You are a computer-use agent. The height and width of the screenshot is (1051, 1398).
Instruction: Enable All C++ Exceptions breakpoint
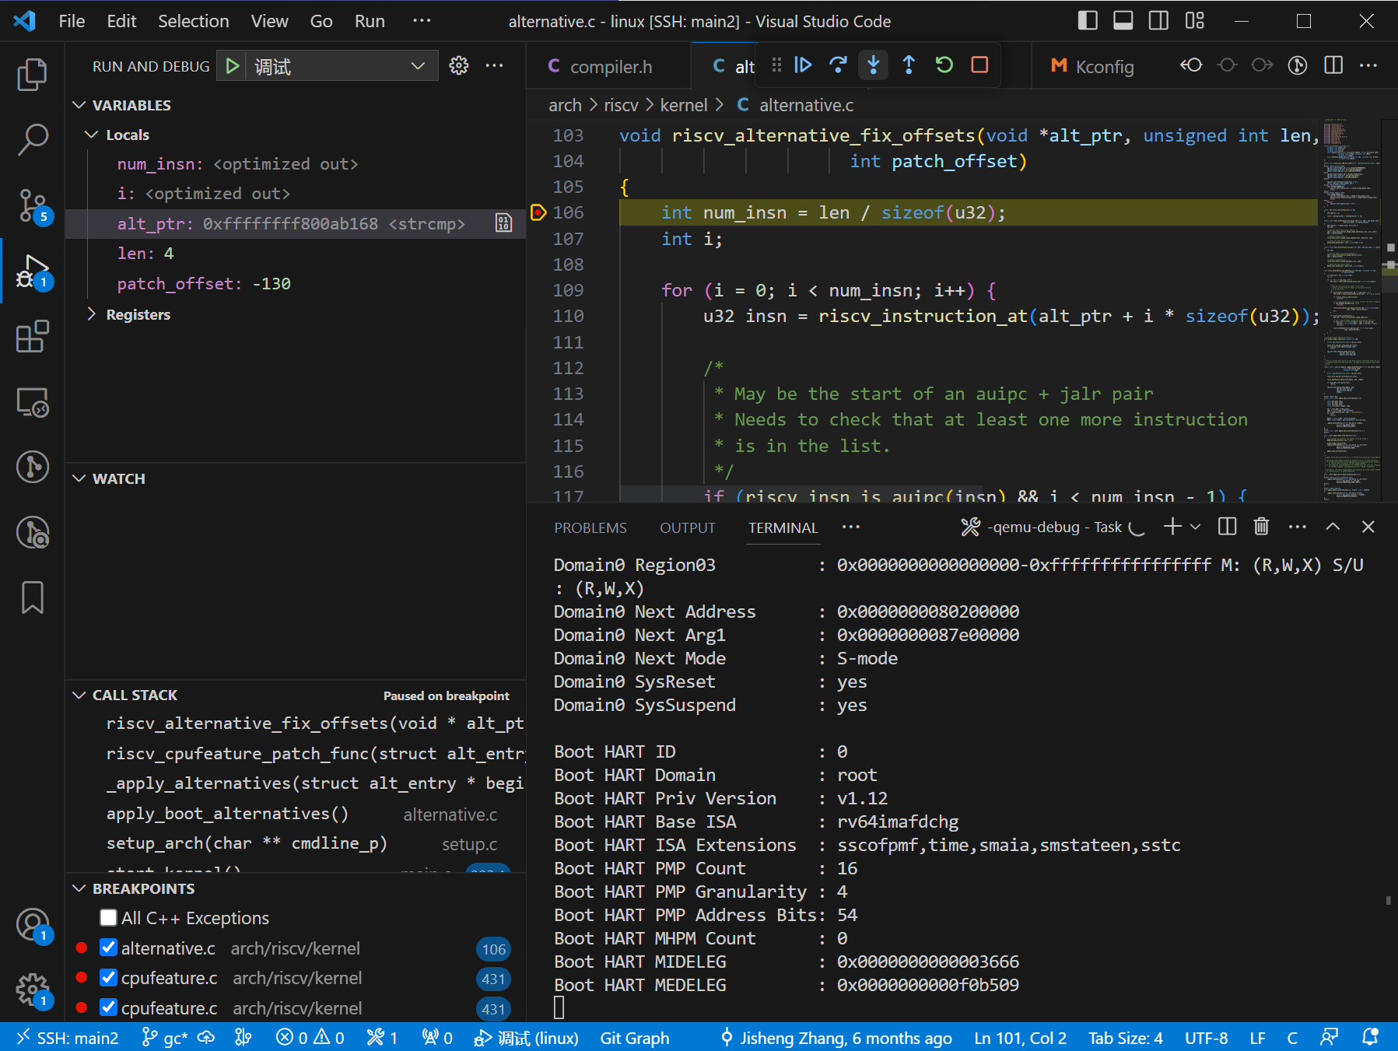pos(109,918)
